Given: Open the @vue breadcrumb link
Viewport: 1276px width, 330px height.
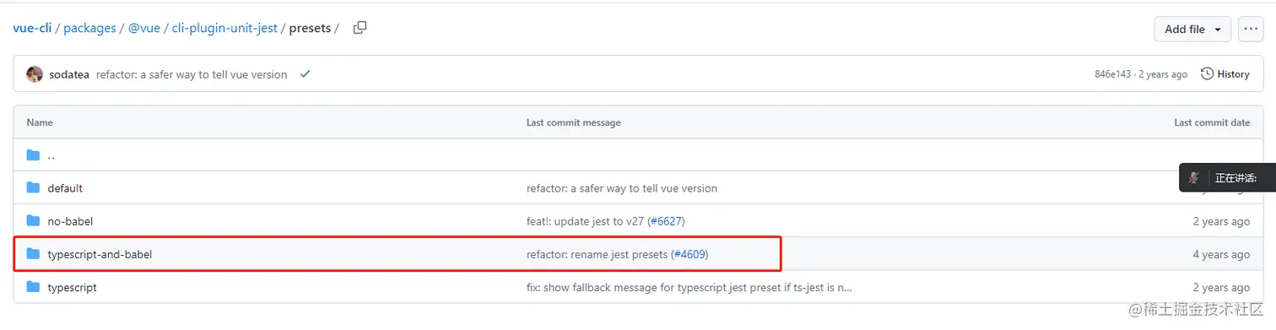Looking at the screenshot, I should click(x=144, y=28).
